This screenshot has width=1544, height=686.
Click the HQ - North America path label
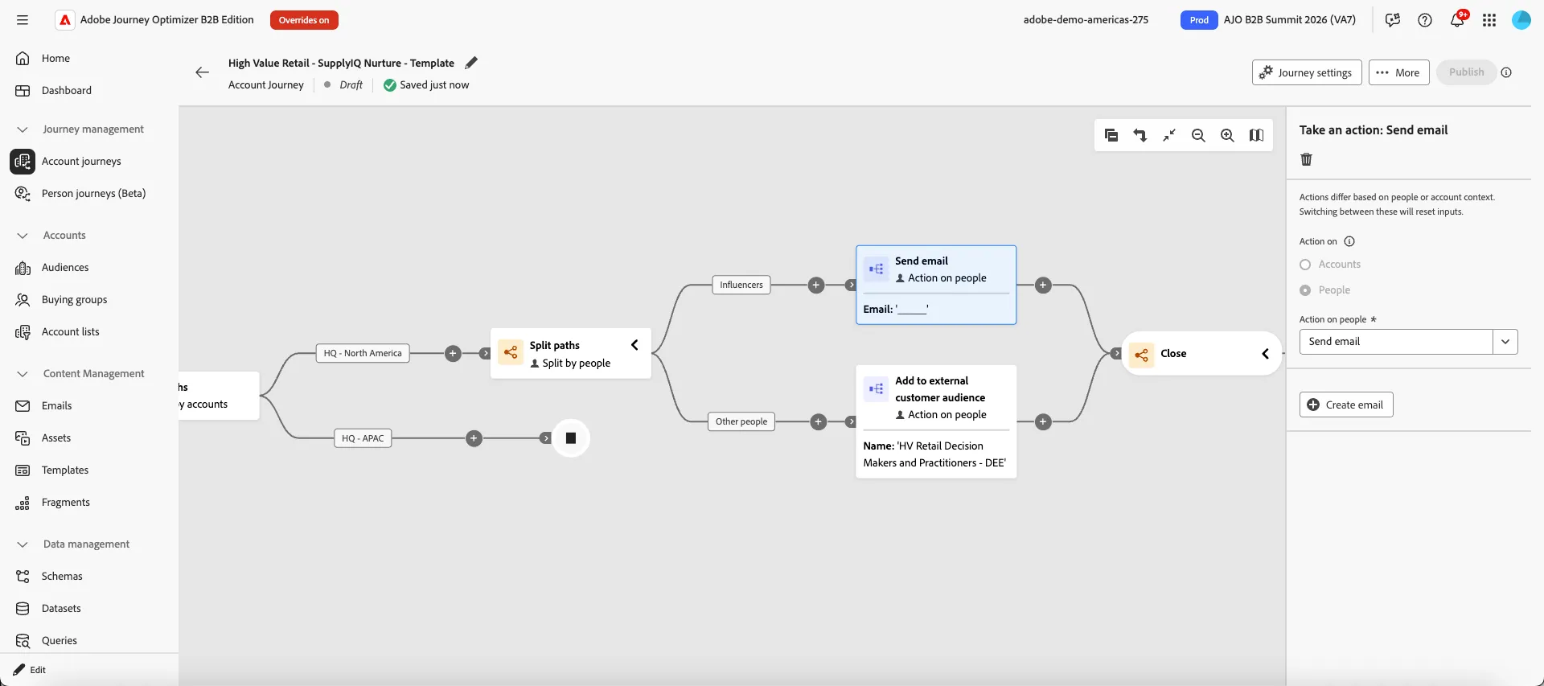click(363, 353)
